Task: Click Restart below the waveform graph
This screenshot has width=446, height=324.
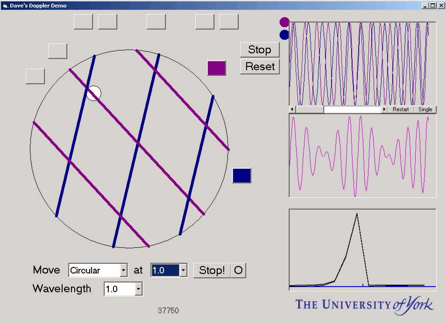Action: (x=401, y=109)
